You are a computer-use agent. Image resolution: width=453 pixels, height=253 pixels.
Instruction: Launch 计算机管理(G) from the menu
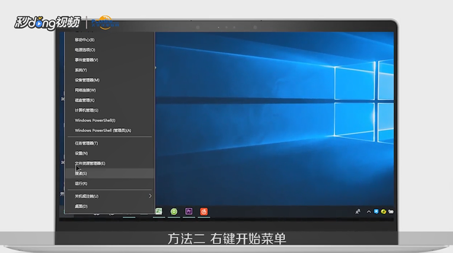pos(110,110)
